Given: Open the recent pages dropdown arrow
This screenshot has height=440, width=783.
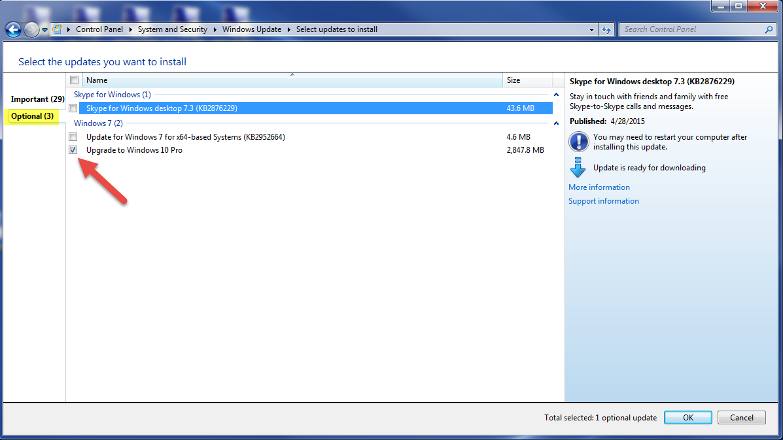Looking at the screenshot, I should click(x=44, y=30).
